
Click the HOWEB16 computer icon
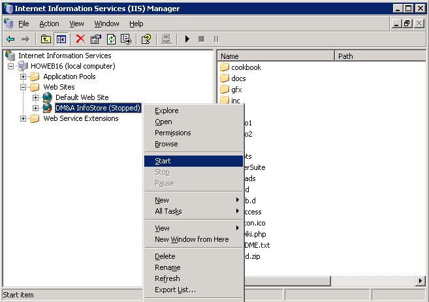pos(23,66)
